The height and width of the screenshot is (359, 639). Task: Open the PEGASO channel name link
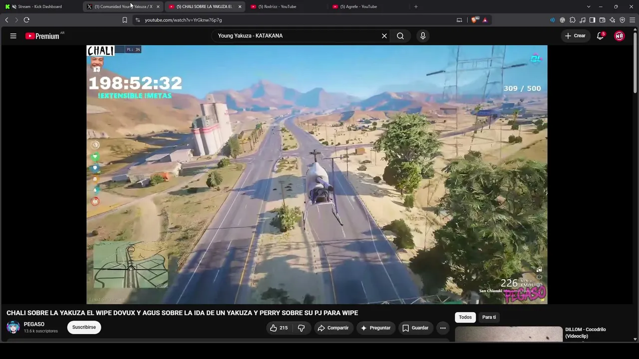pos(34,324)
